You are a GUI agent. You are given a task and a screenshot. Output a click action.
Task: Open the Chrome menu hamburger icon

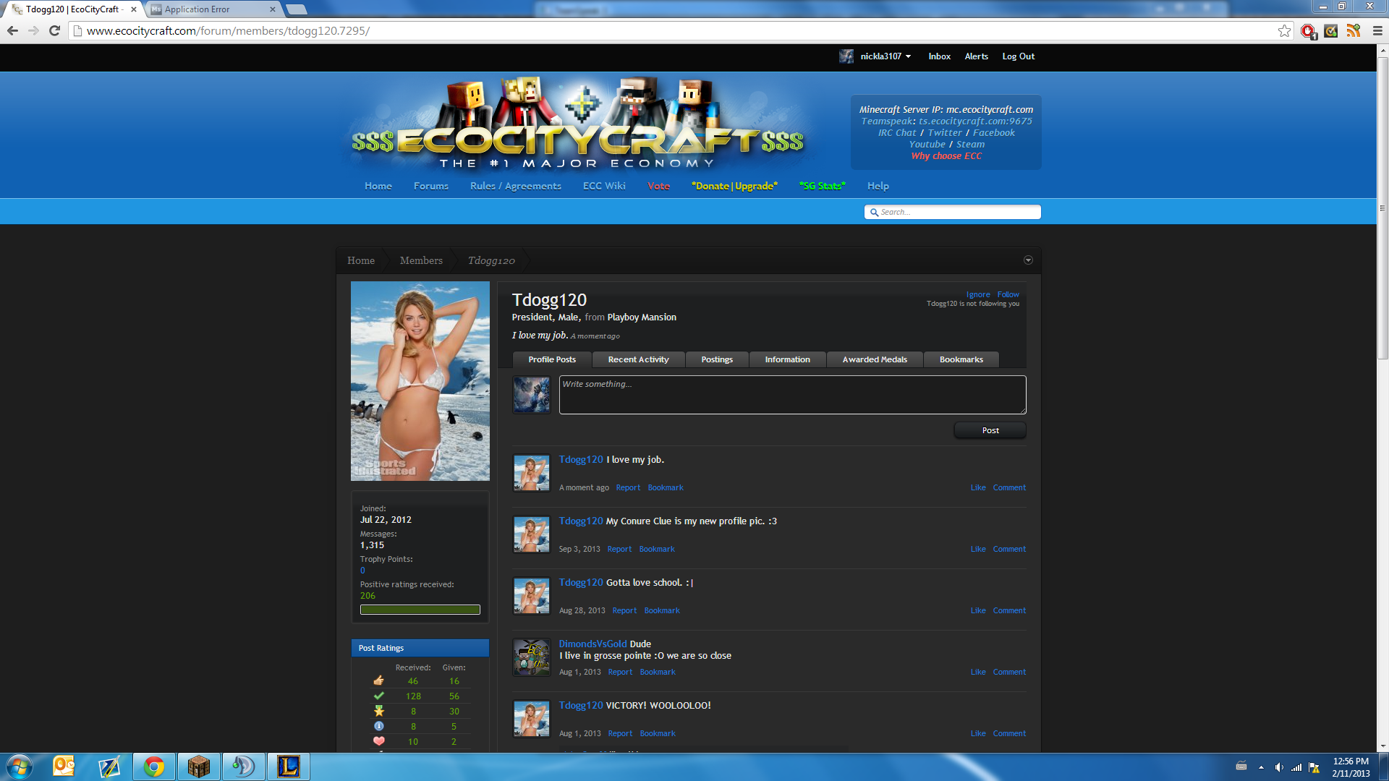coord(1377,30)
